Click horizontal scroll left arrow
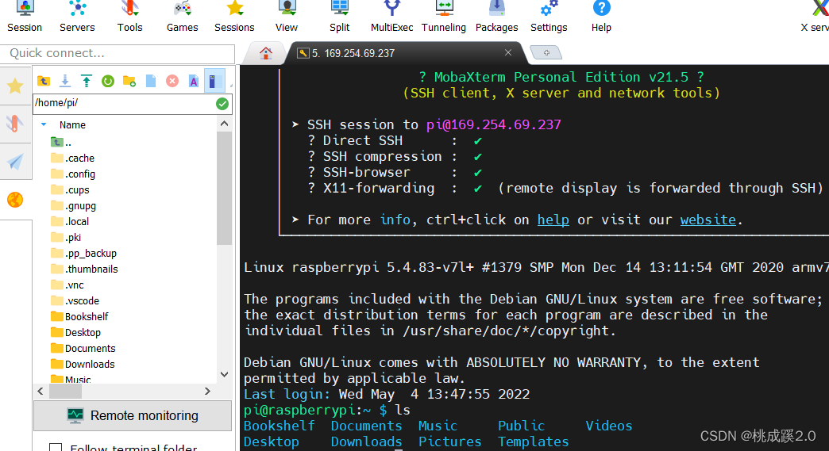The image size is (829, 451). 40,391
